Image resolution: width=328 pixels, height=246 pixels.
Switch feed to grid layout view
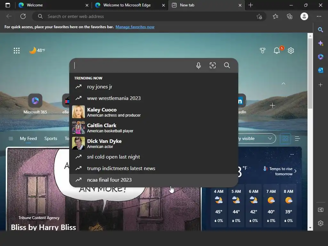click(285, 138)
